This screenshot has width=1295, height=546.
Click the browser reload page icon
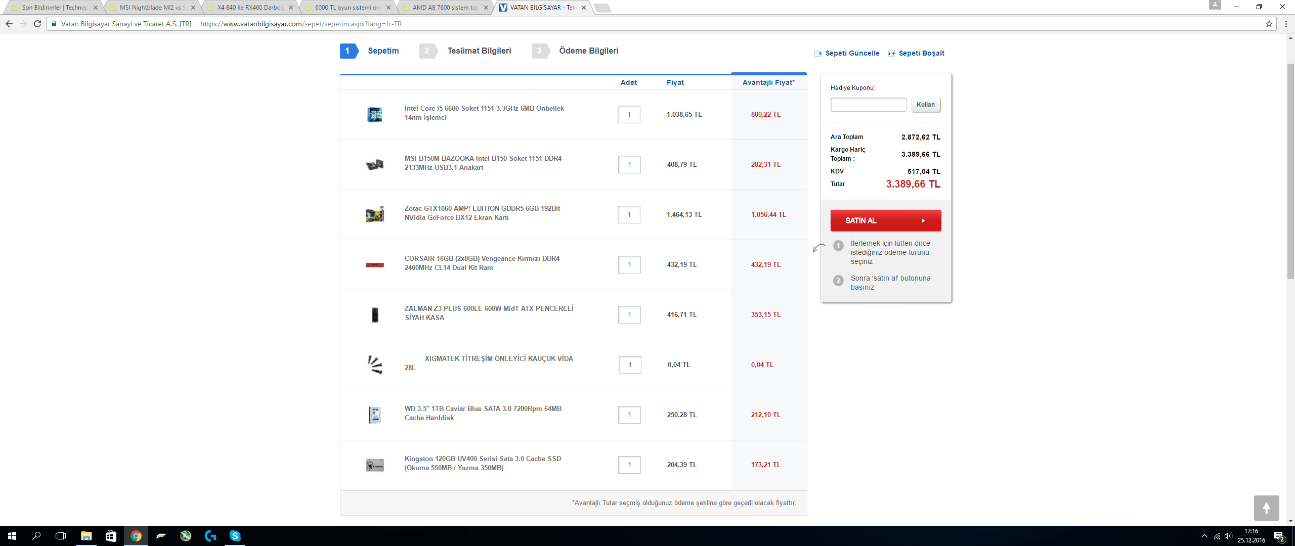point(37,24)
